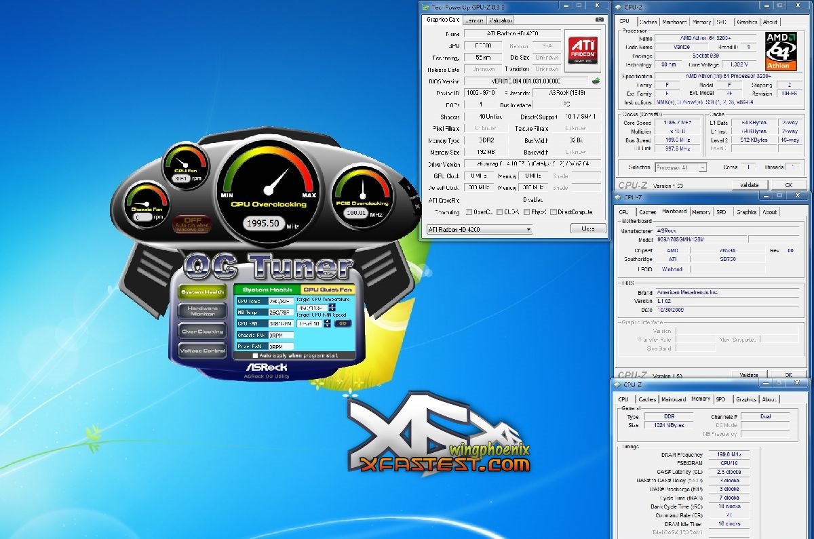Click the Chassis Fan rpm value field
Screen dimensions: 814x539
tap(141, 217)
